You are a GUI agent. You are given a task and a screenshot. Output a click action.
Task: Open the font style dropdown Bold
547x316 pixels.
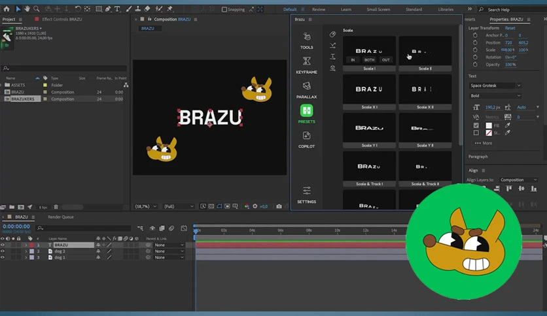click(495, 96)
